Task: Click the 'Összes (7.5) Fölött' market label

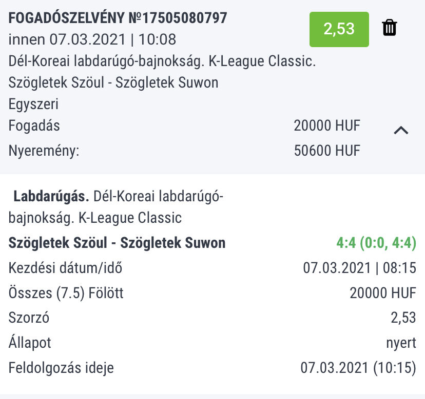Action: tap(66, 293)
